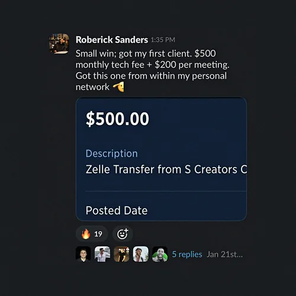Click the 19 reaction count
This screenshot has width=296, height=296.
pyautogui.click(x=98, y=234)
